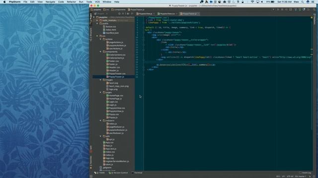Click collapse-all icon in Project panel

click(x=123, y=14)
